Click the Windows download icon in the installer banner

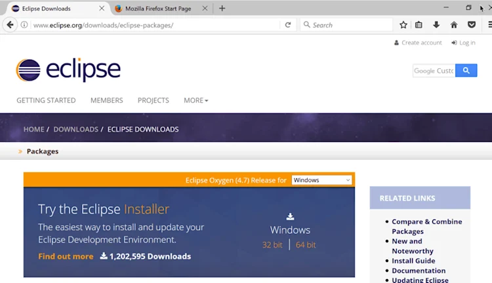290,216
